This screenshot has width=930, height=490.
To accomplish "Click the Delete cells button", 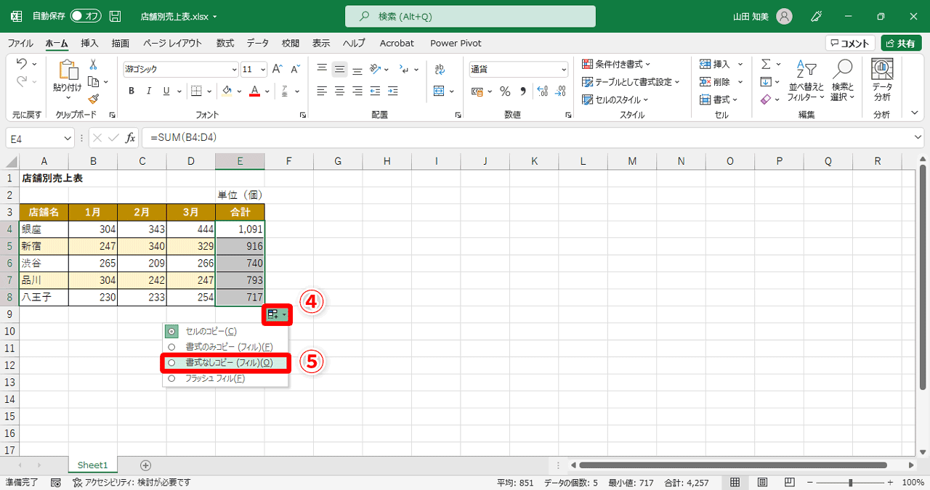I will point(715,82).
